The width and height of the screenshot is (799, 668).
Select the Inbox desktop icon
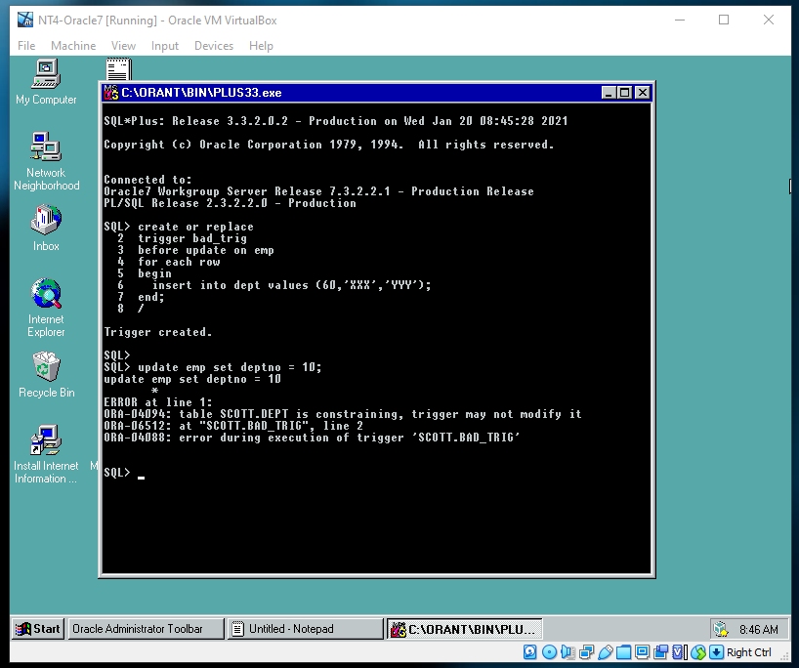[46, 228]
